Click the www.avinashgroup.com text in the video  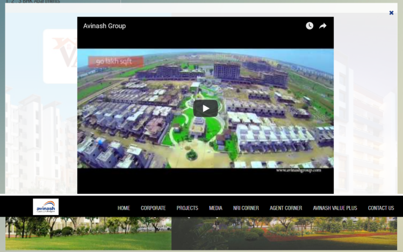(299, 171)
